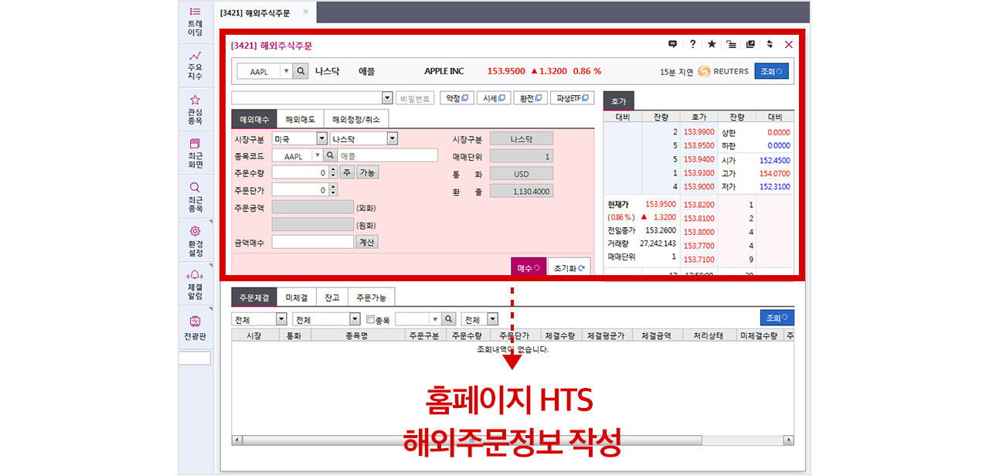Open the 종목코드 AAPL dropdown arrow
Viewport: 989px width, 476px height.
tap(317, 155)
